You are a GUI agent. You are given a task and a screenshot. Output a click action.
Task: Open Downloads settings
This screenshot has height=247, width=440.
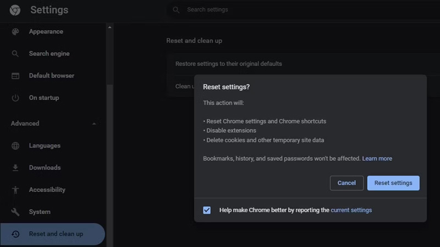point(45,167)
